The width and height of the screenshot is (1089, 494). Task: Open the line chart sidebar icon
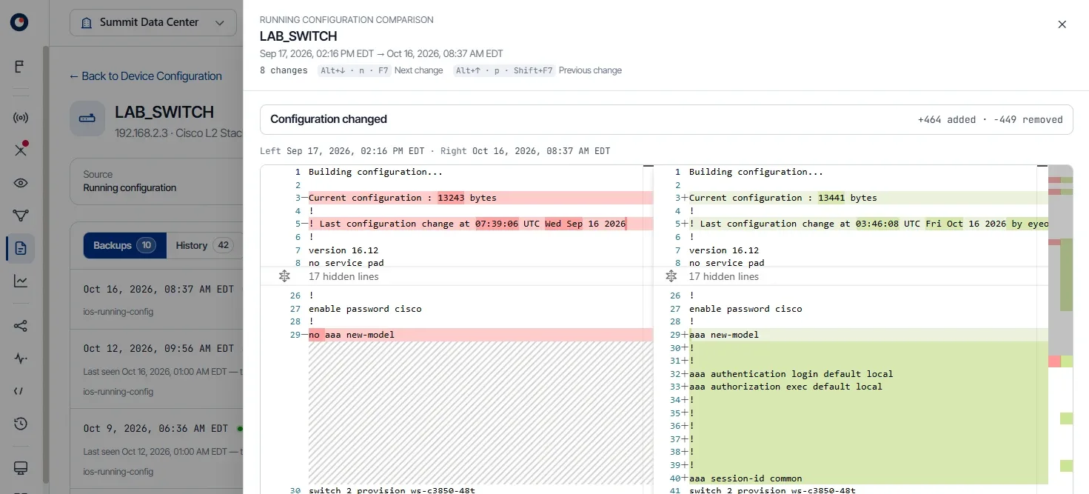[x=21, y=281]
